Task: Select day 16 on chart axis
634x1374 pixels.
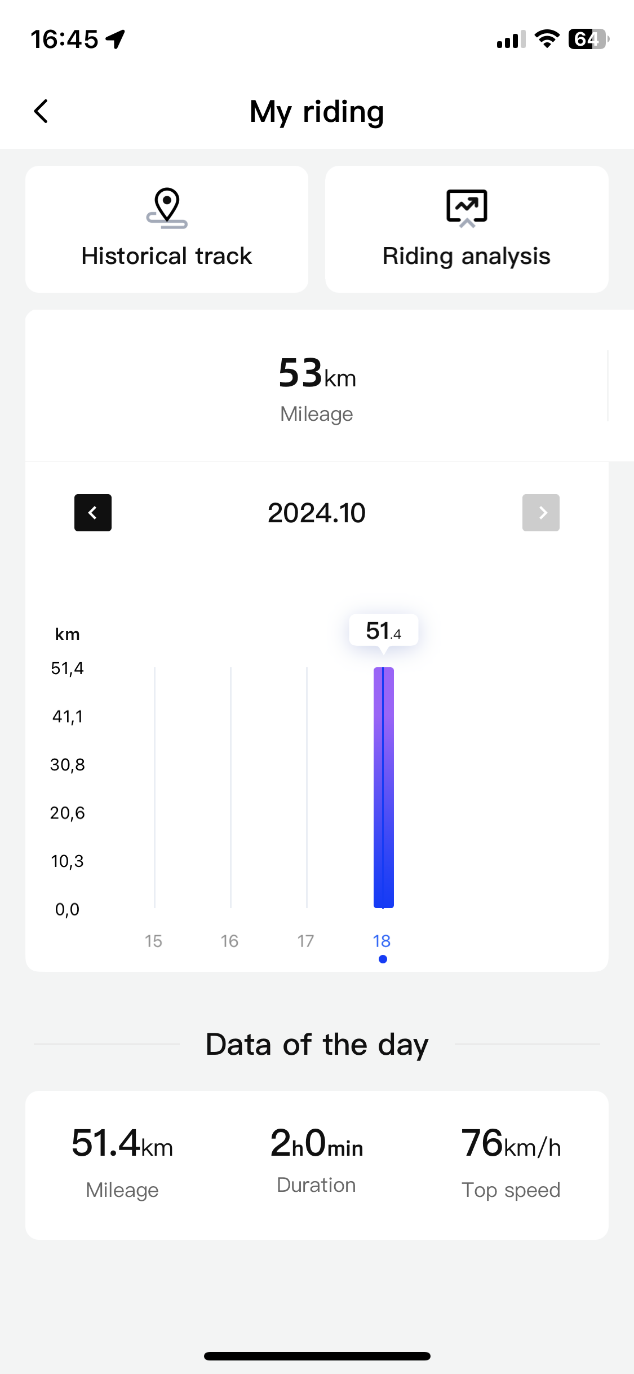Action: point(229,941)
